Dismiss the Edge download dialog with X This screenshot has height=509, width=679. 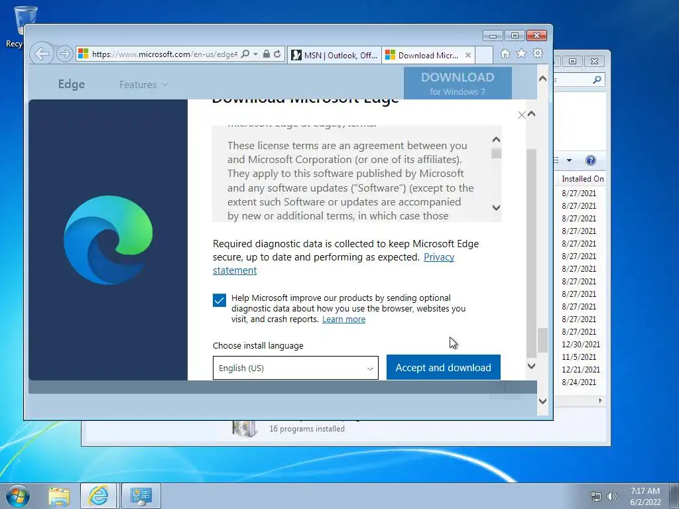click(522, 115)
